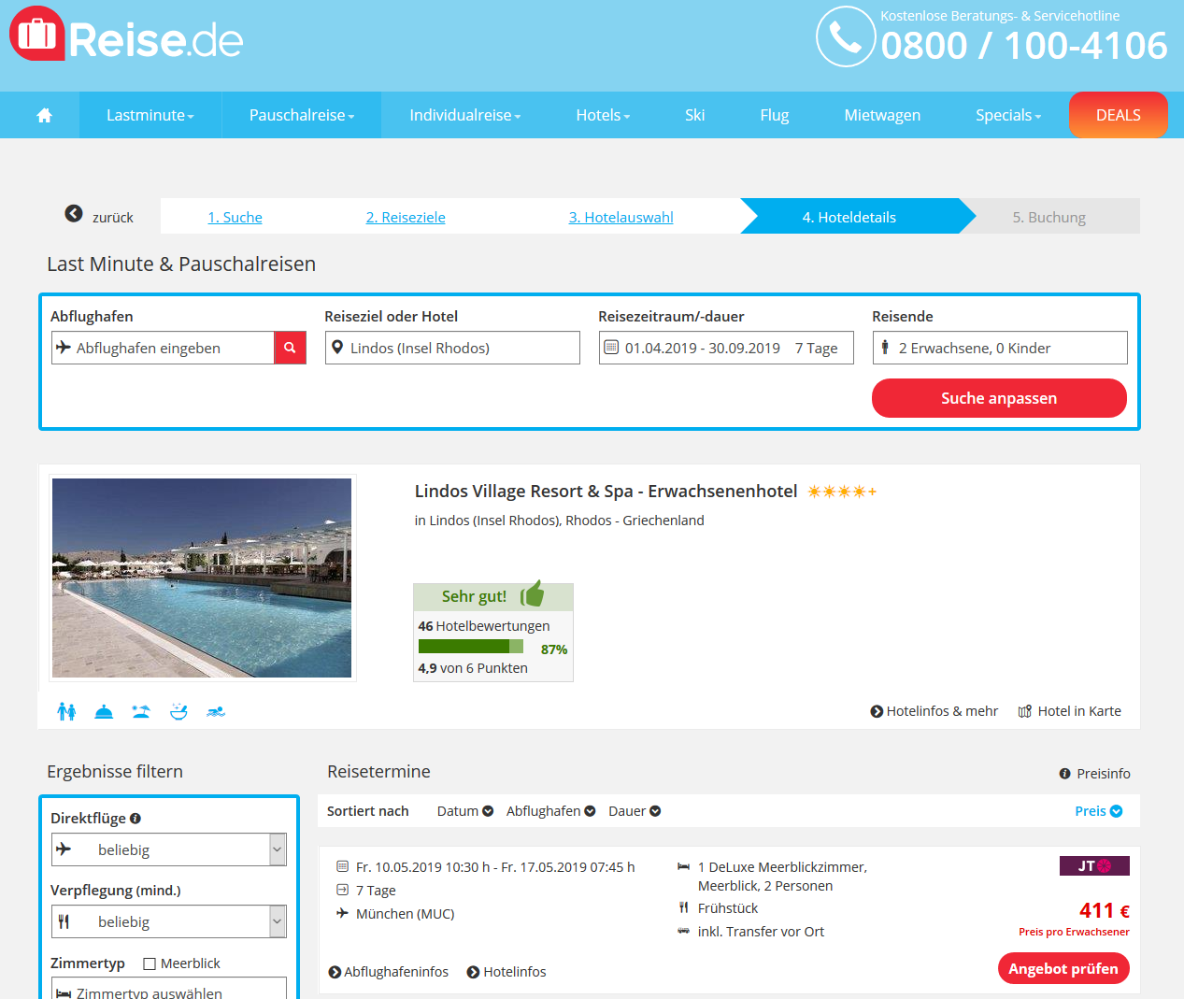This screenshot has width=1184, height=999.
Task: Sort results by Preis
Action: [1099, 811]
